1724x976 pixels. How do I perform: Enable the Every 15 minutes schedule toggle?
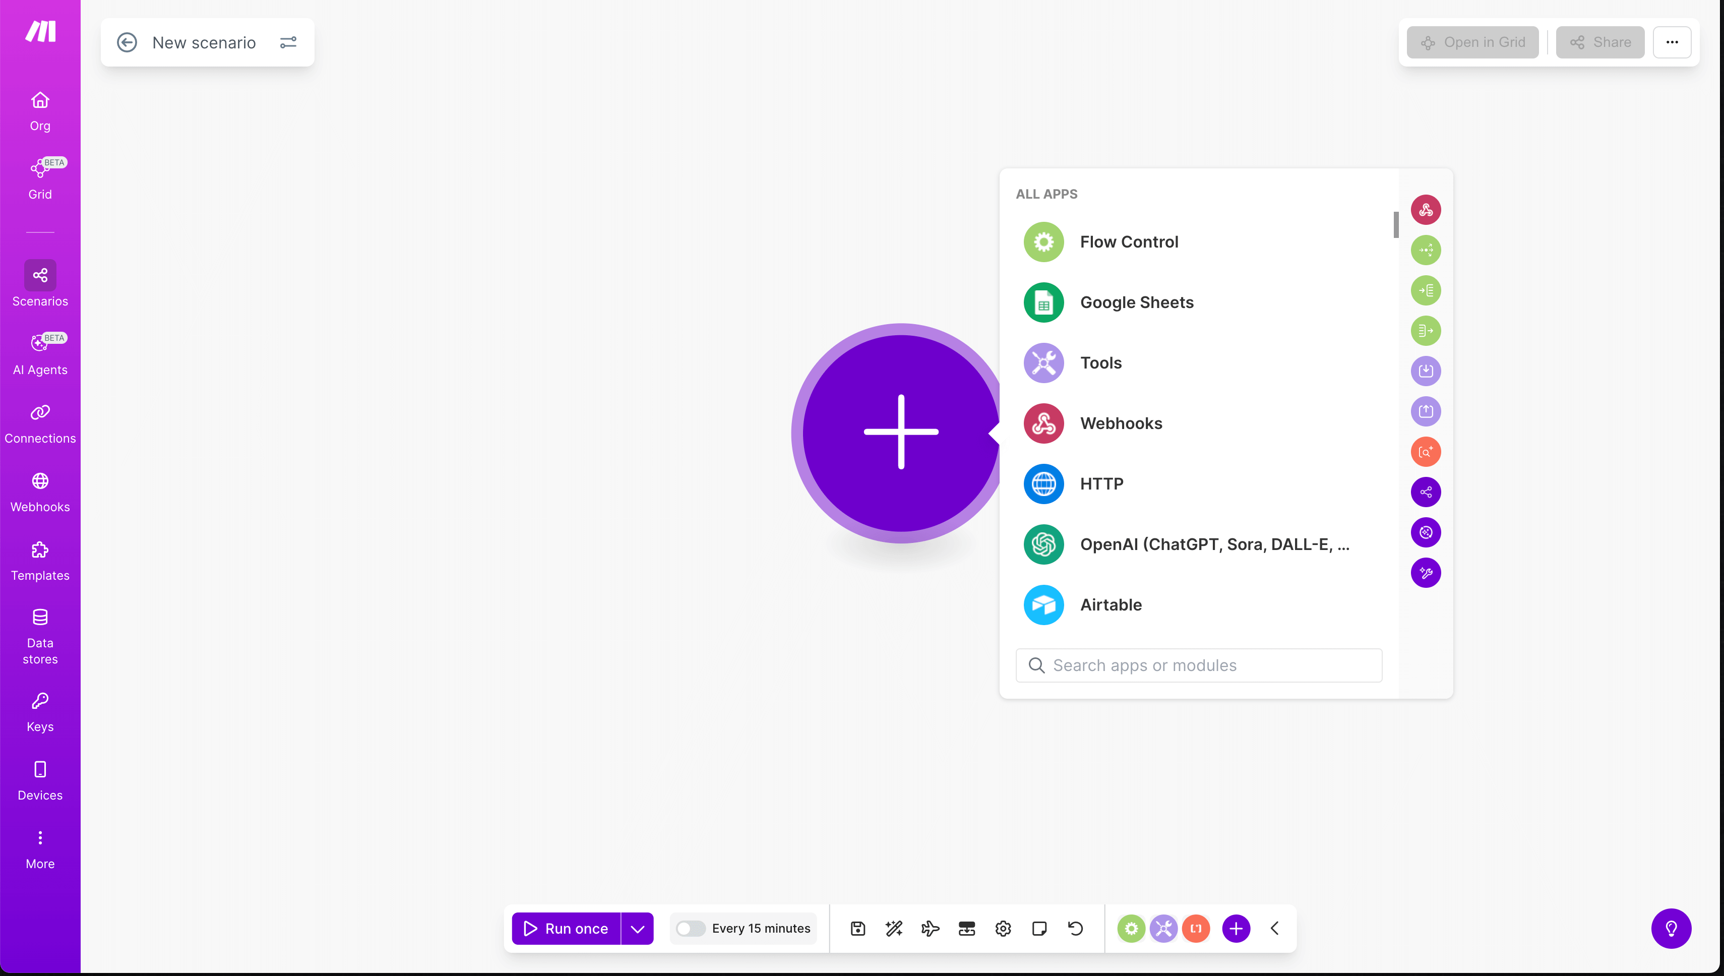[x=690, y=929]
